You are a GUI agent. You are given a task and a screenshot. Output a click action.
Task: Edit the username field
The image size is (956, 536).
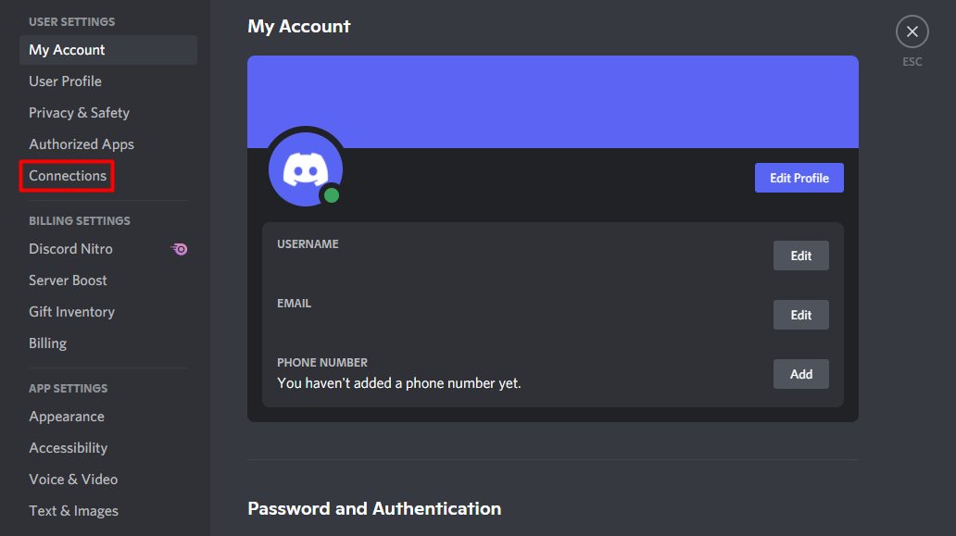(801, 256)
